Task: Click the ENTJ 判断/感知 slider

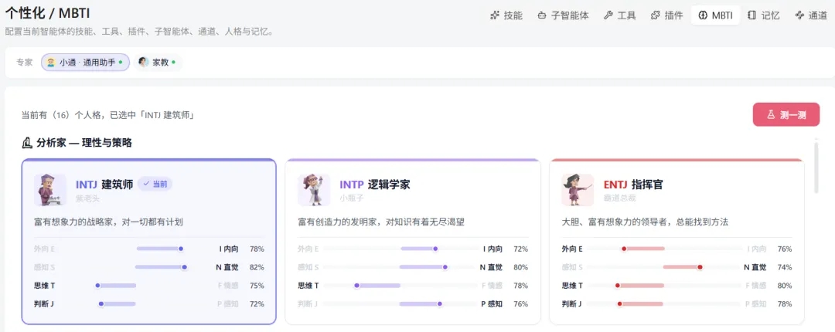Action: pyautogui.click(x=664, y=303)
